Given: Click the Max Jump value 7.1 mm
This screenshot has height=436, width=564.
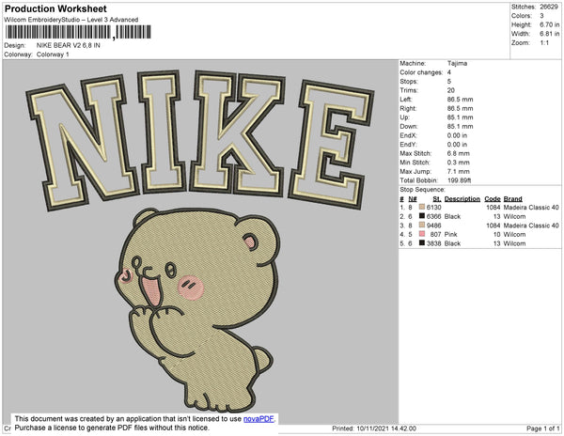Looking at the screenshot, I should click(459, 171).
